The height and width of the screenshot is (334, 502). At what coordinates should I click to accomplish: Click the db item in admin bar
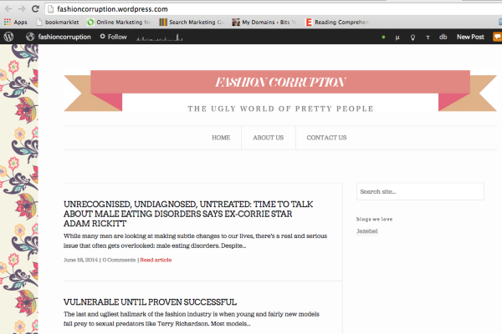pos(443,37)
